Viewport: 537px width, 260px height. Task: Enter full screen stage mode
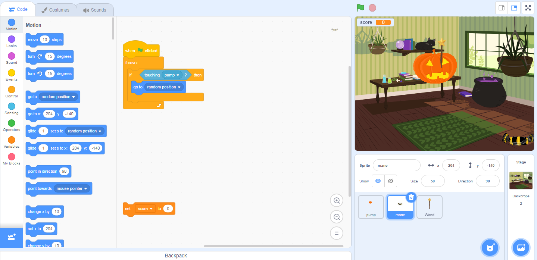pos(528,8)
